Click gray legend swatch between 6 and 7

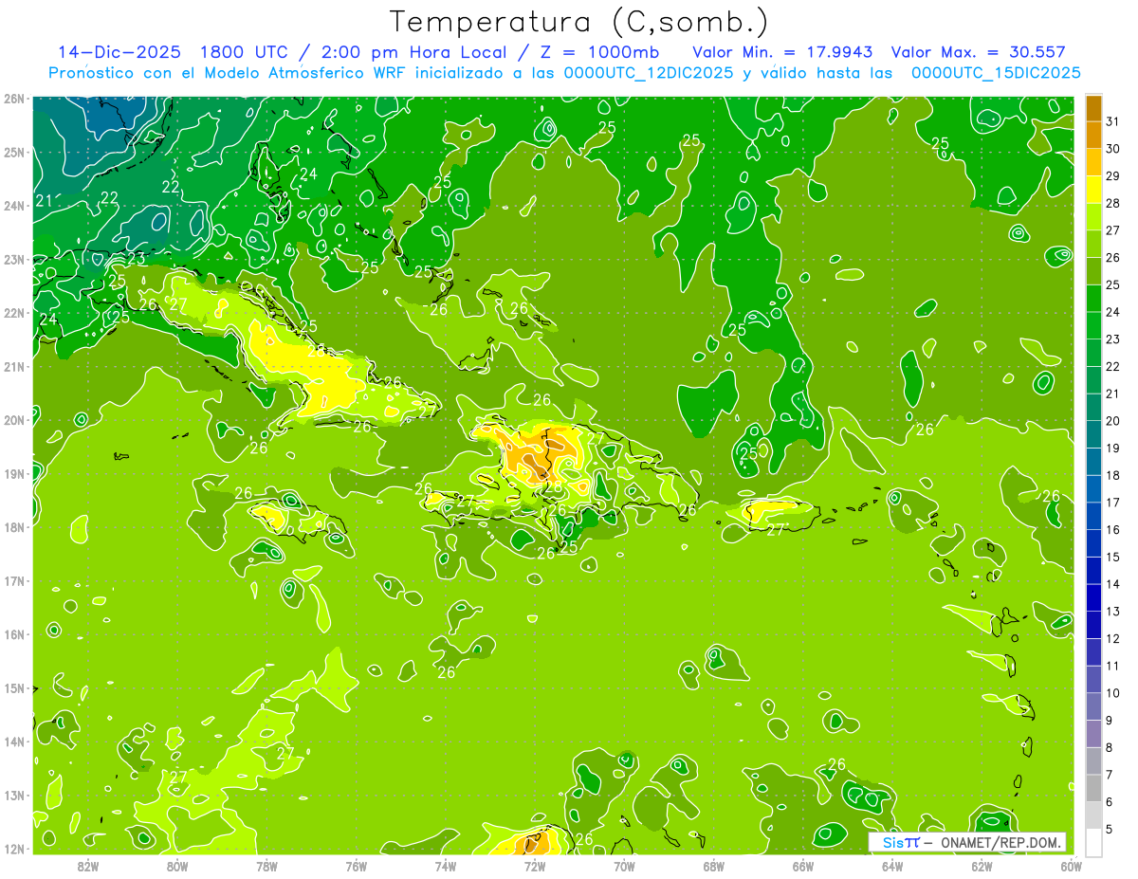click(x=1093, y=788)
